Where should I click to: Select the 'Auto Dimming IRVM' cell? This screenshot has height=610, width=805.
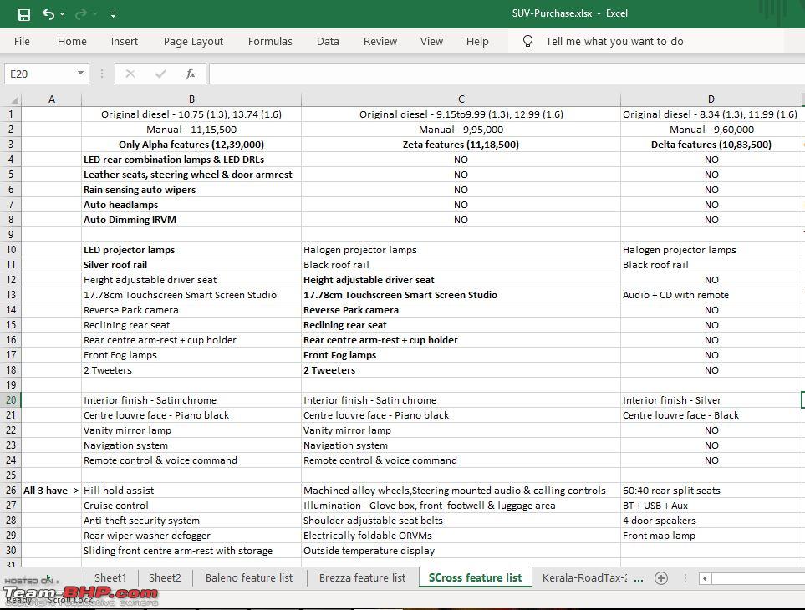[x=191, y=220]
